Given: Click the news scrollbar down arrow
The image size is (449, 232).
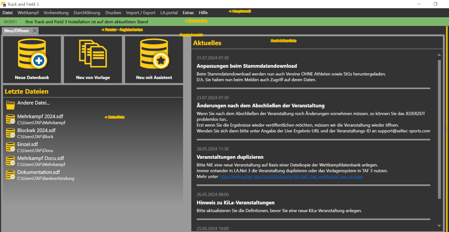Looking at the screenshot, I should point(439,226).
